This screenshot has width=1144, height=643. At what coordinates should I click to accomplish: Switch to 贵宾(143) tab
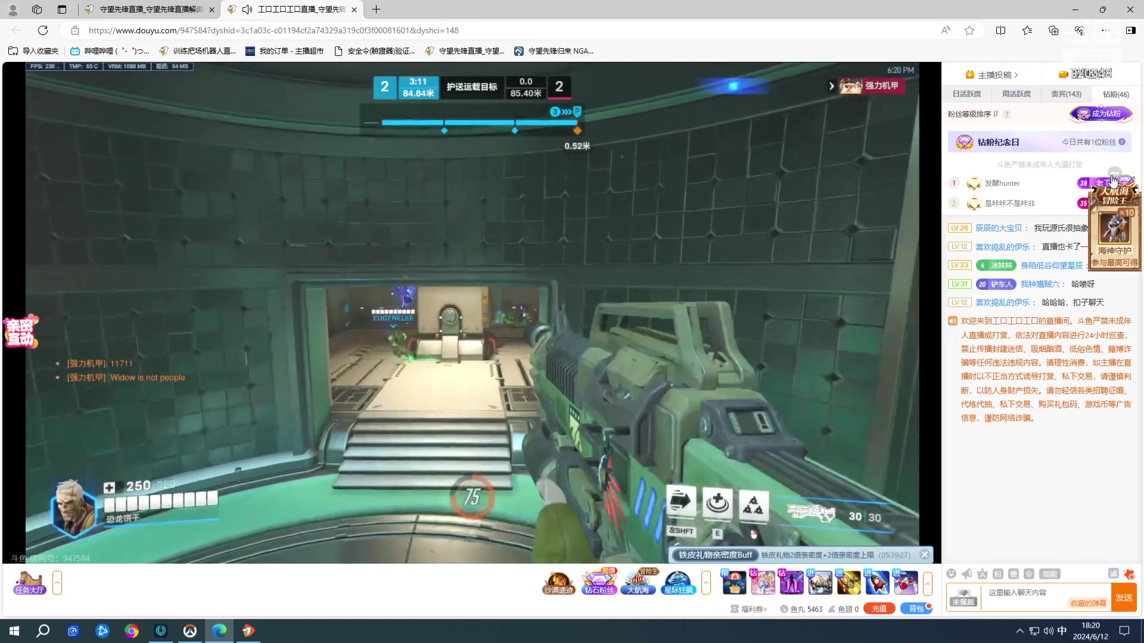pyautogui.click(x=1066, y=94)
